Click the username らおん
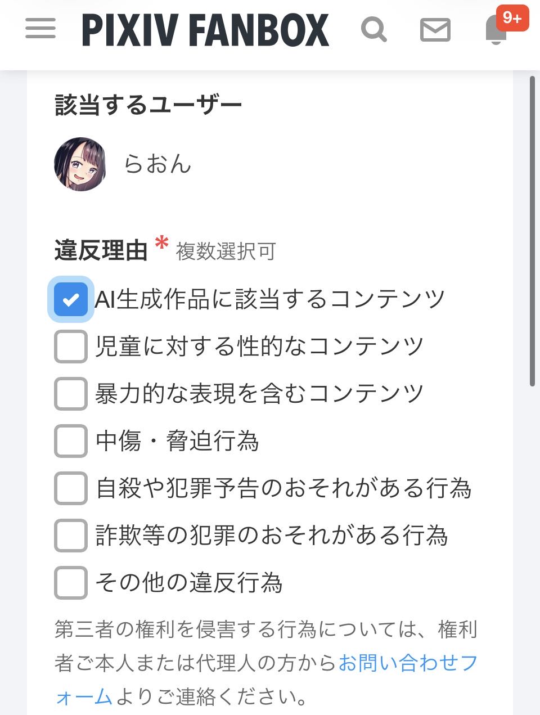The width and height of the screenshot is (540, 715). 158,164
